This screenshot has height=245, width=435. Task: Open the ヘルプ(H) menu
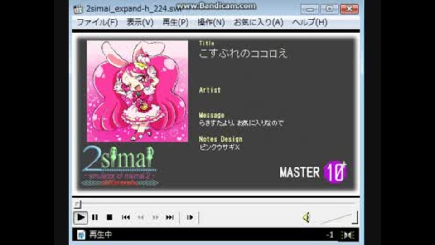tap(309, 22)
